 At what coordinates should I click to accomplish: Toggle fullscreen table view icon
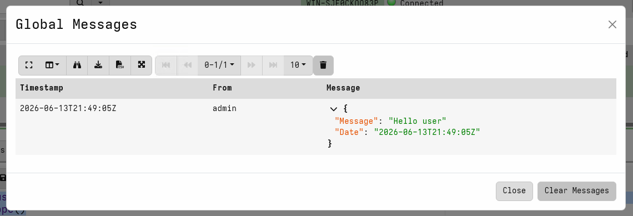pos(29,65)
